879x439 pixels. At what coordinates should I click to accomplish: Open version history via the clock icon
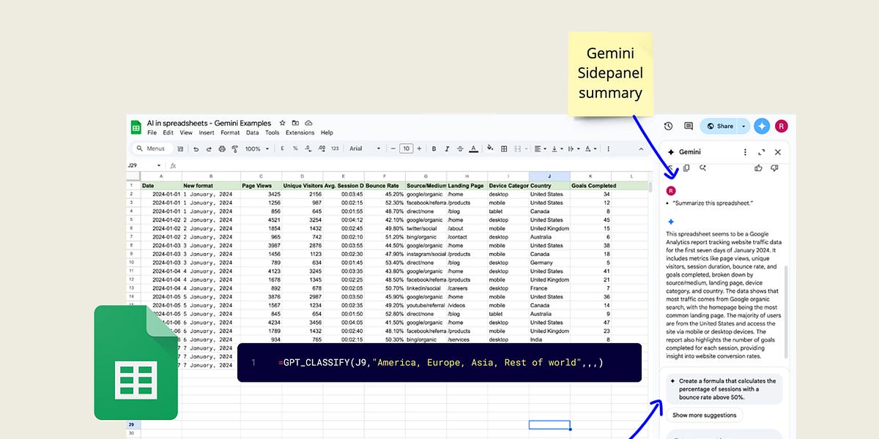(668, 126)
